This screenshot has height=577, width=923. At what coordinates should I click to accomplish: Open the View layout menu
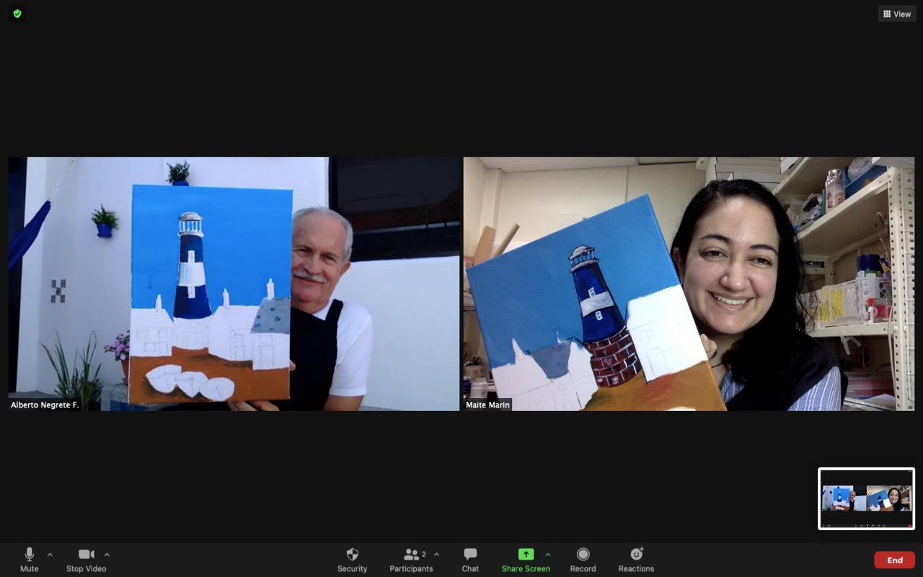[x=896, y=14]
